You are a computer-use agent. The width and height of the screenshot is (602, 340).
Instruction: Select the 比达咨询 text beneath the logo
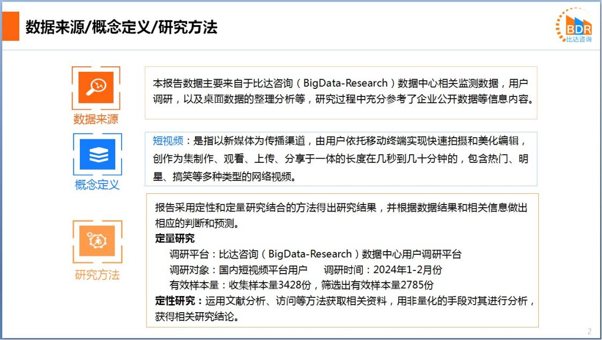point(579,40)
